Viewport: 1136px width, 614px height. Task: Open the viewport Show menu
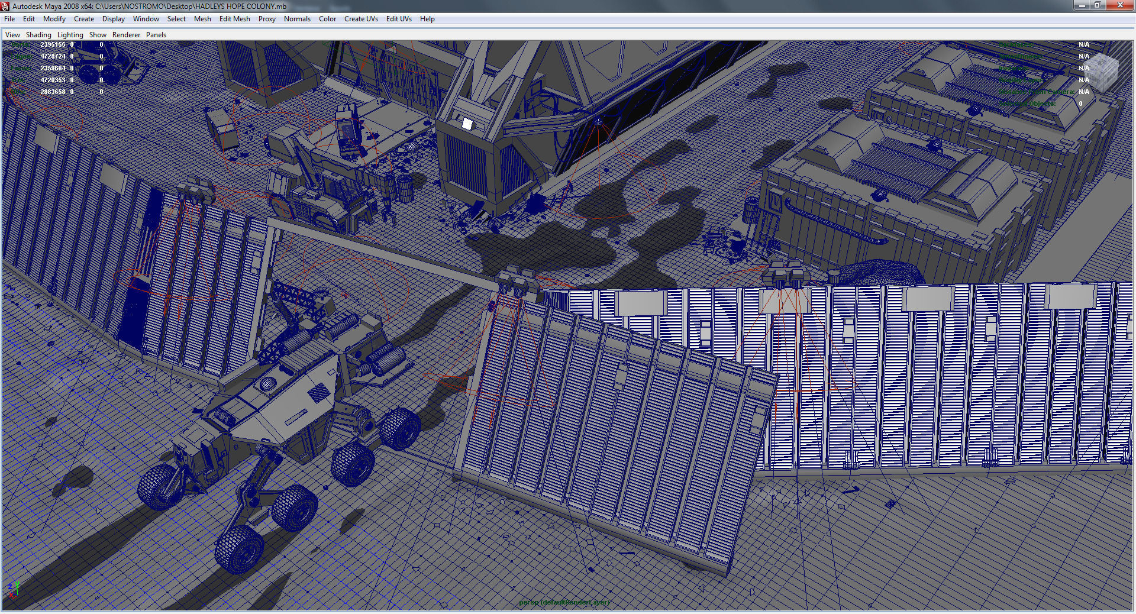(x=98, y=35)
